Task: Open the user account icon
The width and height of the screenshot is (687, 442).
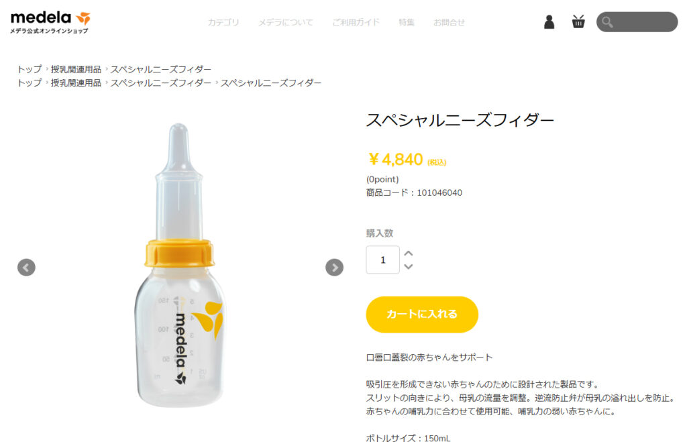Action: coord(549,22)
